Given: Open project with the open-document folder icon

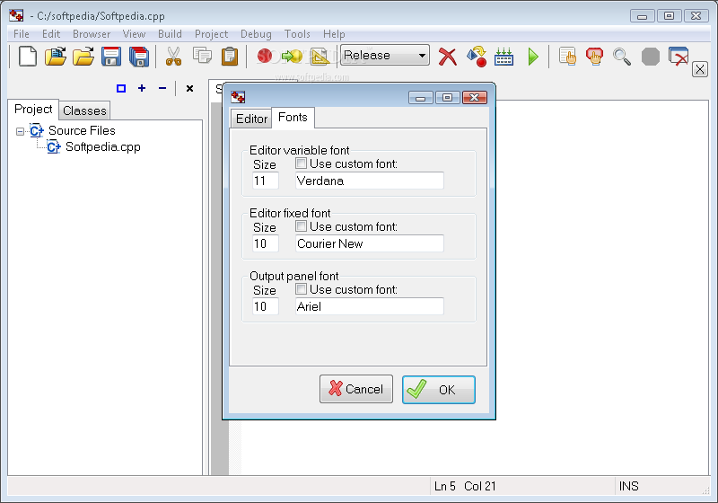Looking at the screenshot, I should click(x=56, y=57).
